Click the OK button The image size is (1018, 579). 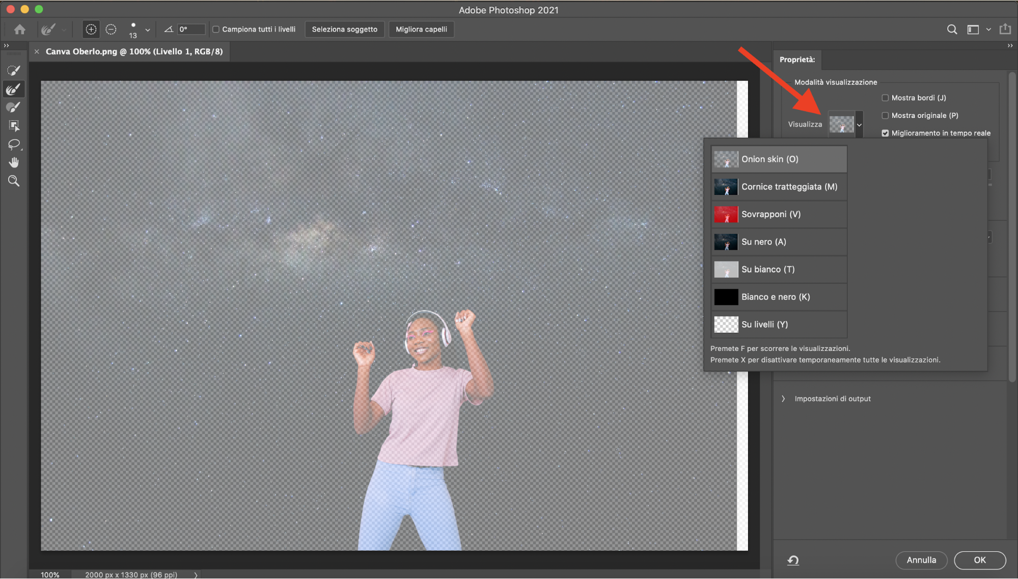979,560
